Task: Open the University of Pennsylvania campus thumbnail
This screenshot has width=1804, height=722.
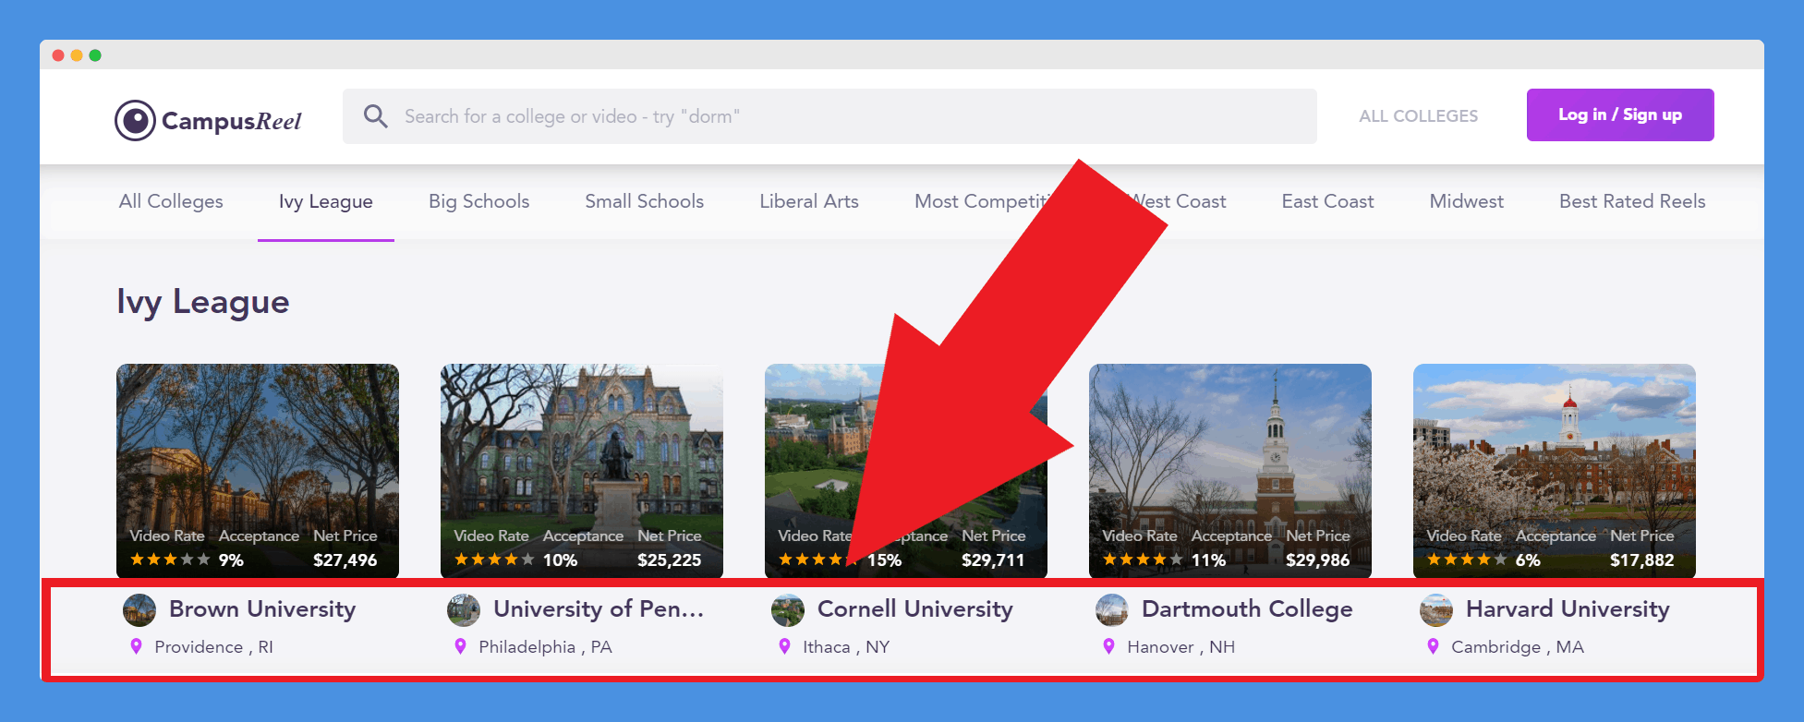Action: click(582, 471)
